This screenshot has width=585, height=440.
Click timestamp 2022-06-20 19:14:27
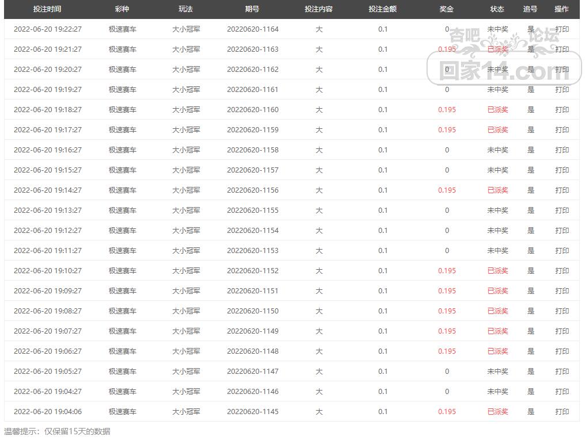click(x=48, y=190)
